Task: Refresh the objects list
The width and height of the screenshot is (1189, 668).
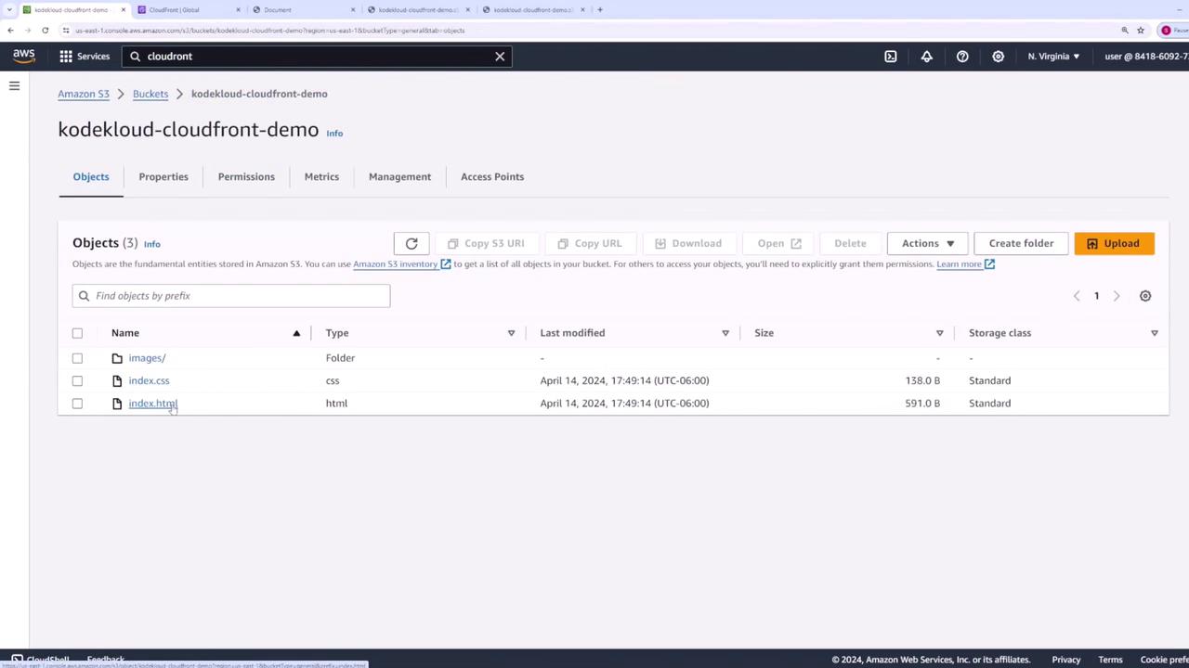Action: point(412,243)
